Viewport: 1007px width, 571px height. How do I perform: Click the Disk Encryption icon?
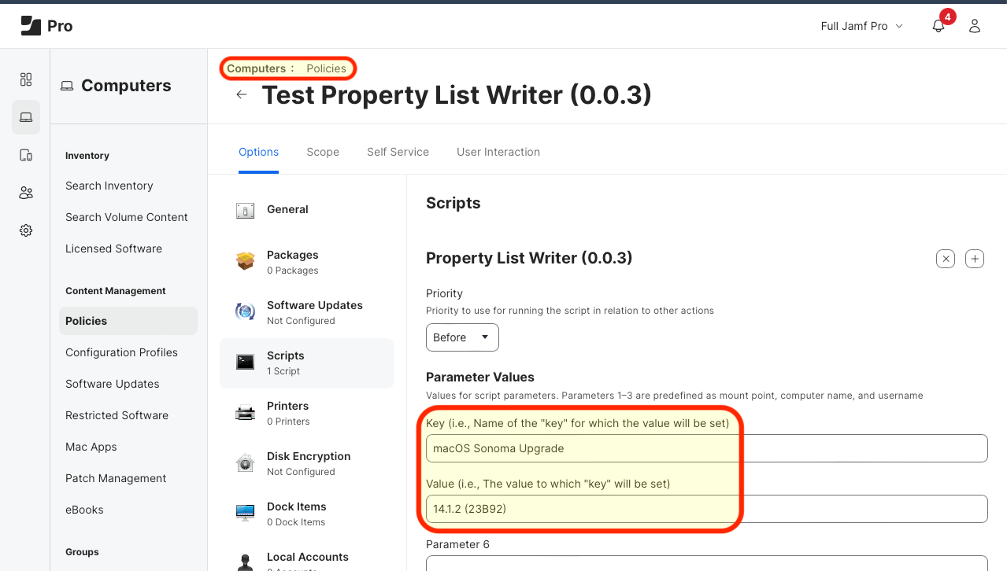click(x=245, y=462)
